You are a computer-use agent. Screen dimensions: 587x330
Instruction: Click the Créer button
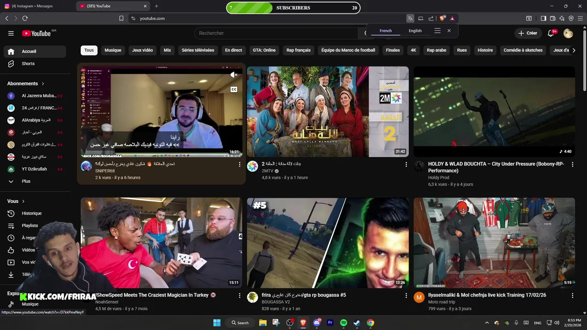coord(528,33)
